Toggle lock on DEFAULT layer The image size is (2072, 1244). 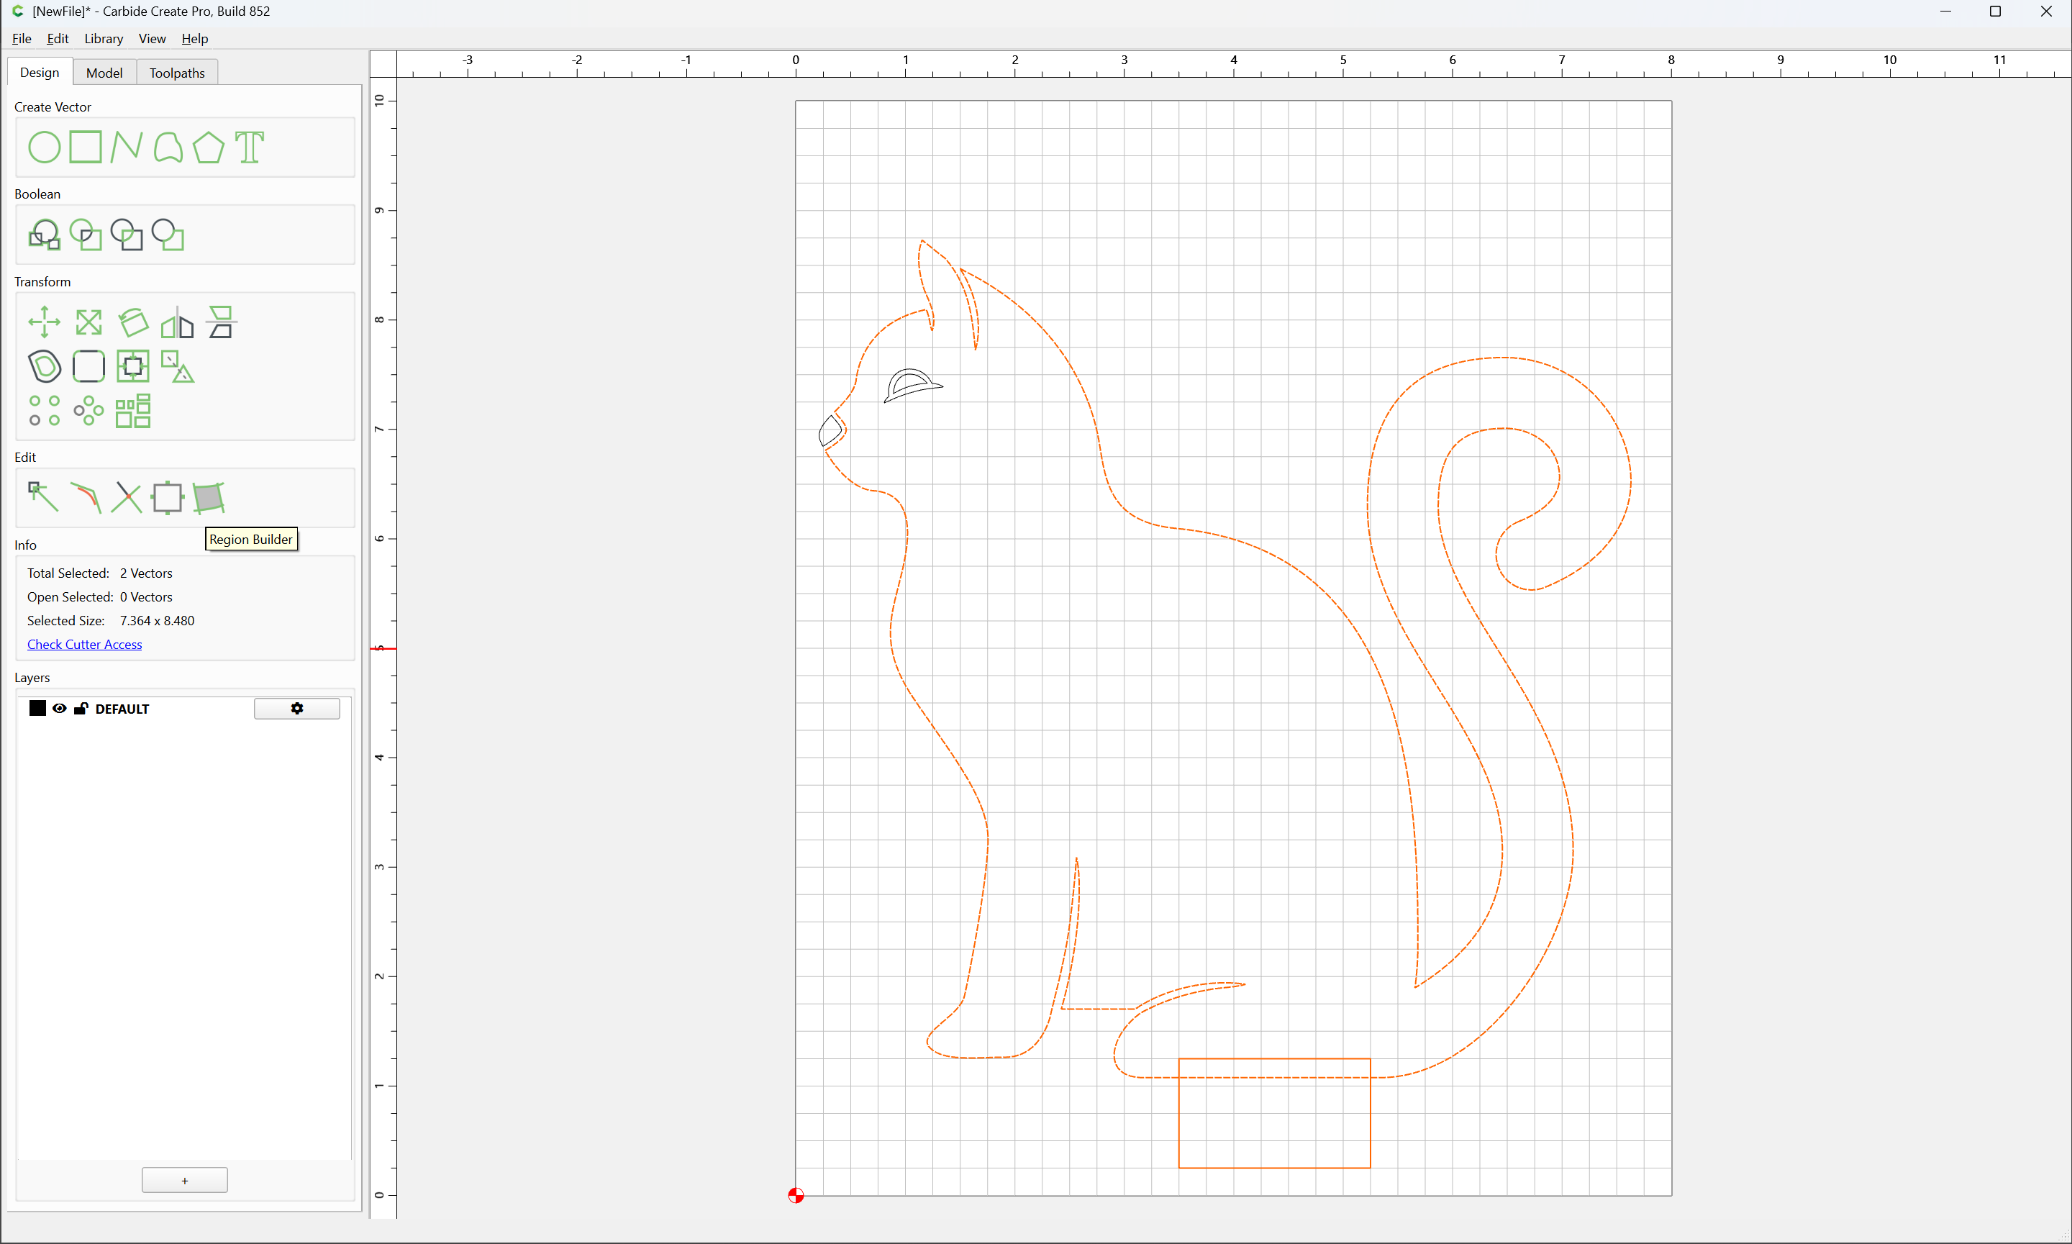click(x=81, y=709)
